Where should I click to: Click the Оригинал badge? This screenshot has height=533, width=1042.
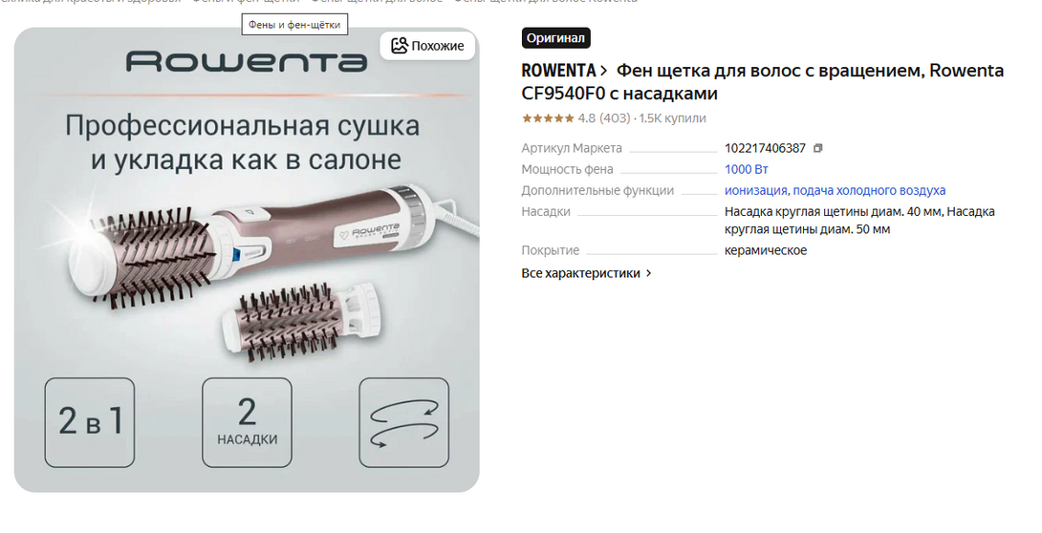(555, 38)
